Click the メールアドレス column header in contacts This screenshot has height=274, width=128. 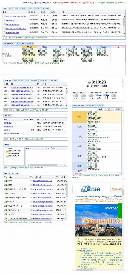(56, 148)
